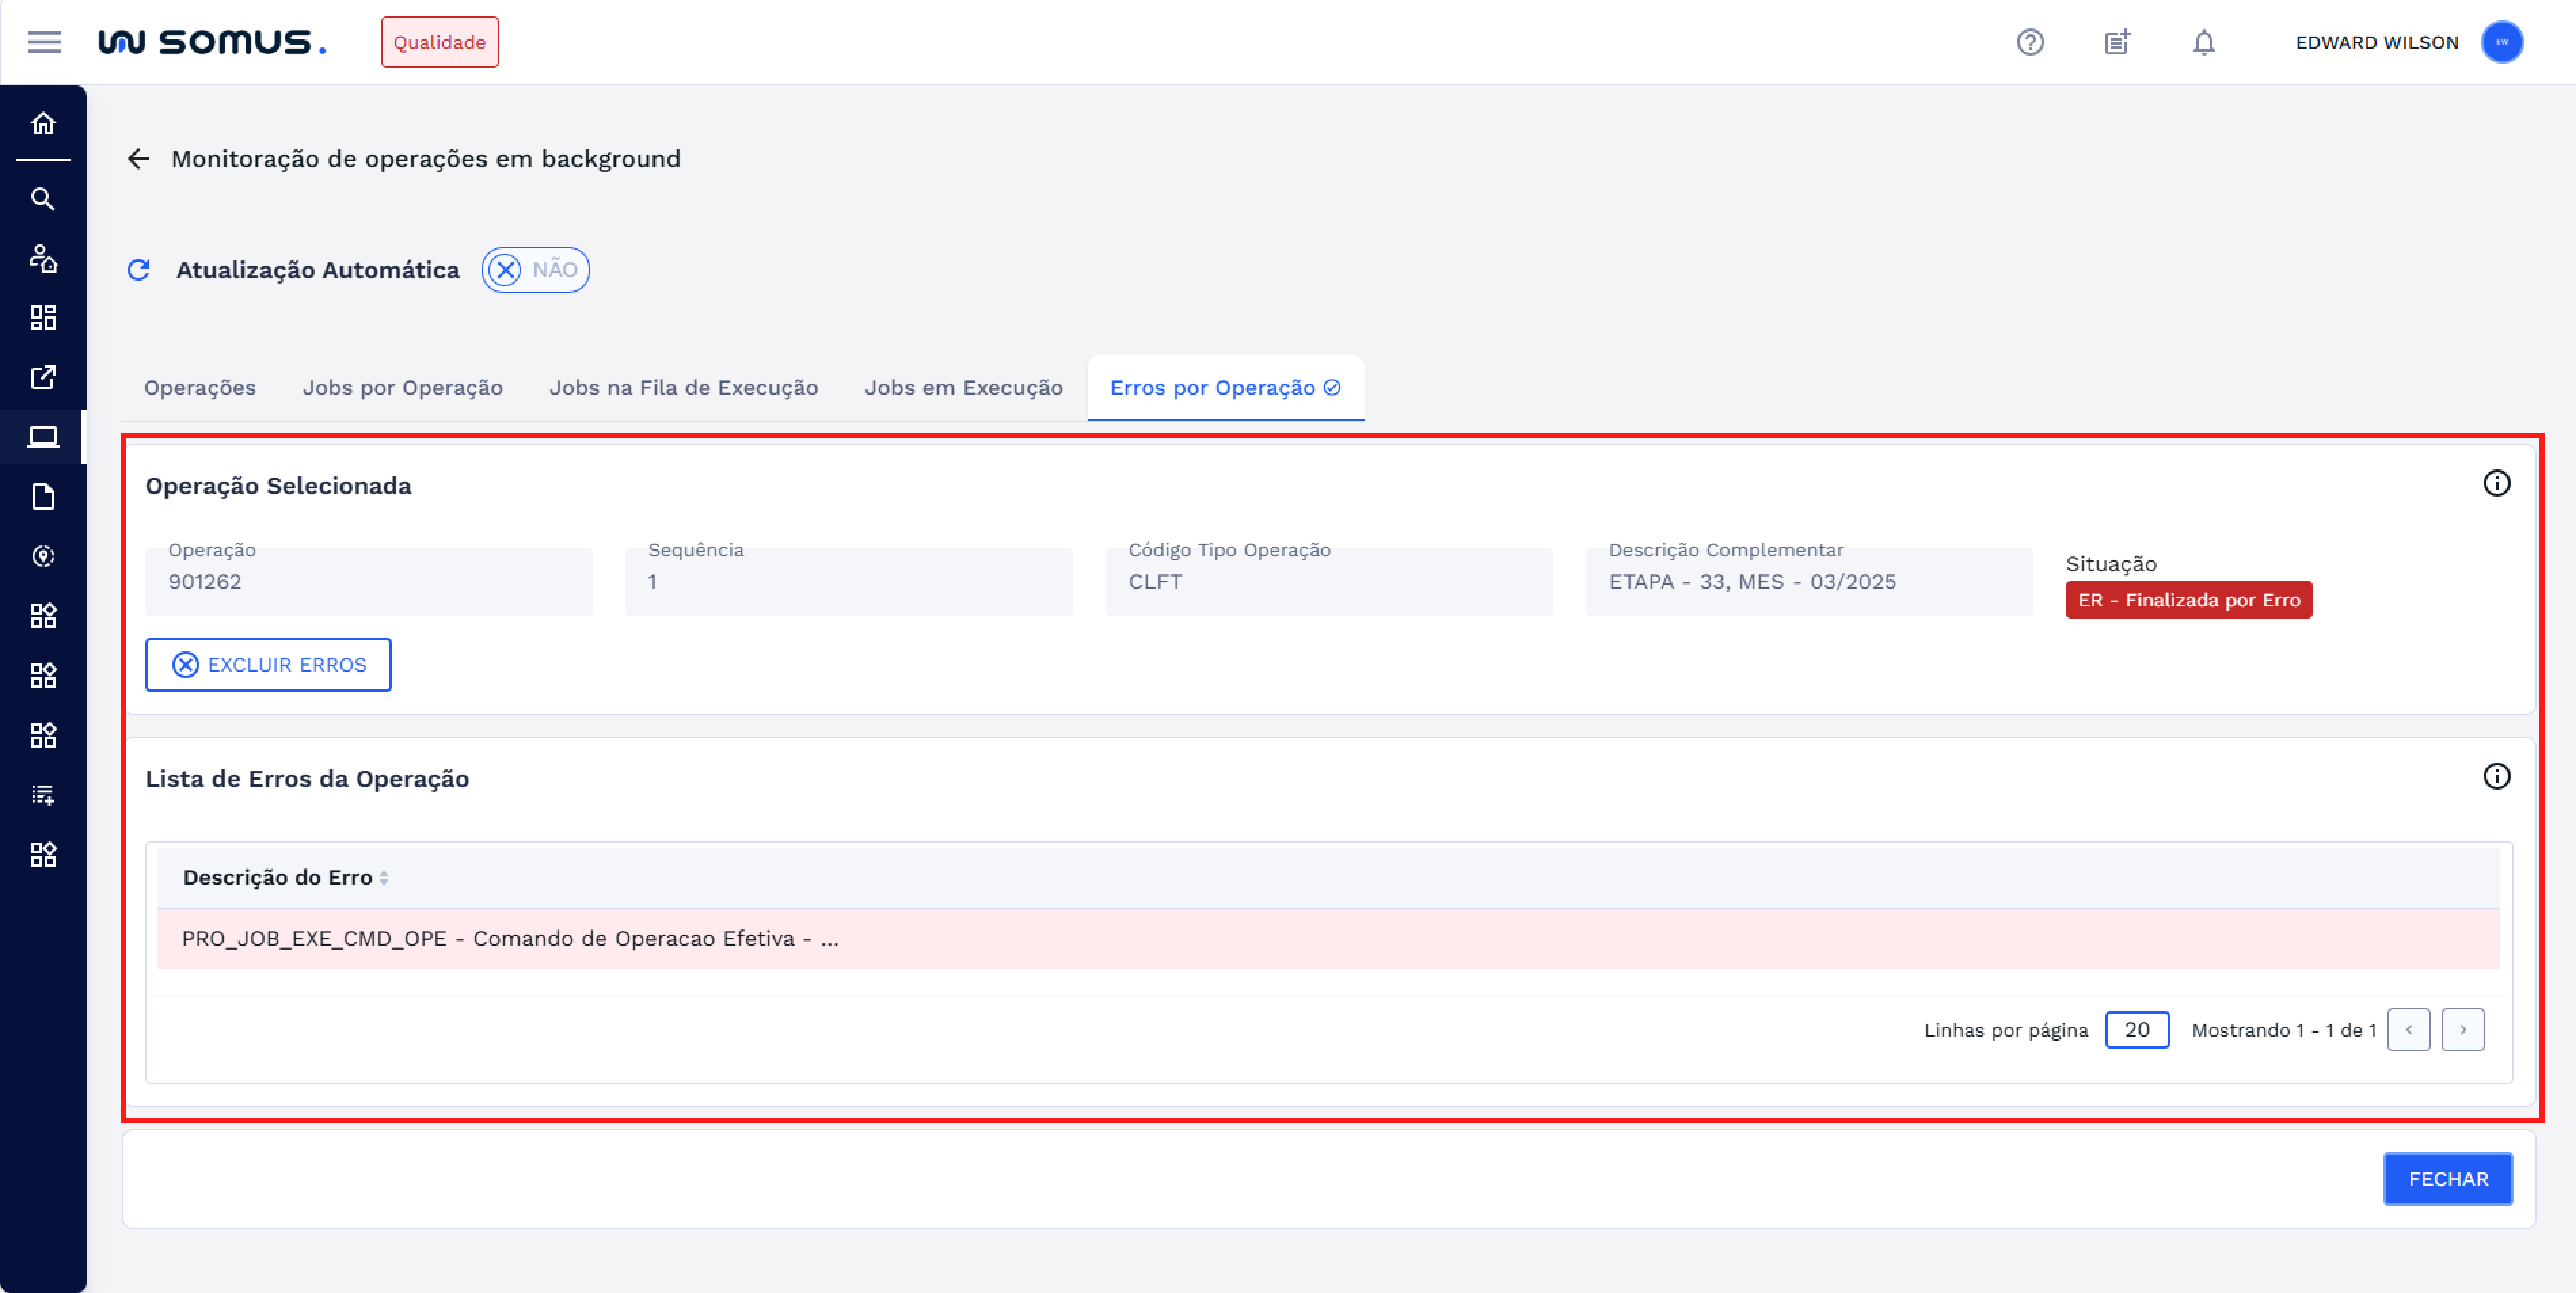Click the EXCLUIR ERROS button
This screenshot has width=2576, height=1293.
(268, 665)
